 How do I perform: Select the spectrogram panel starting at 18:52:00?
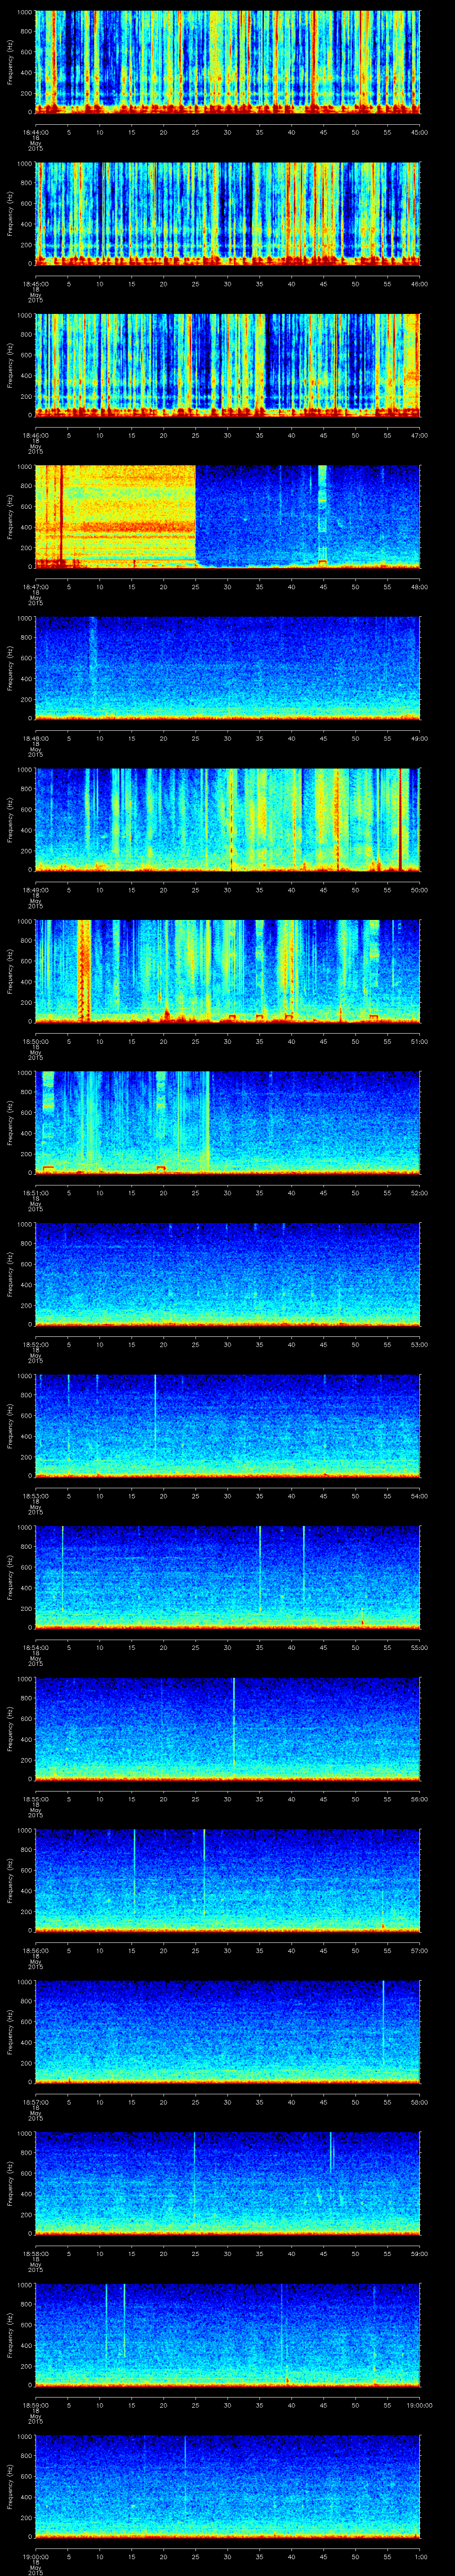point(228,1274)
